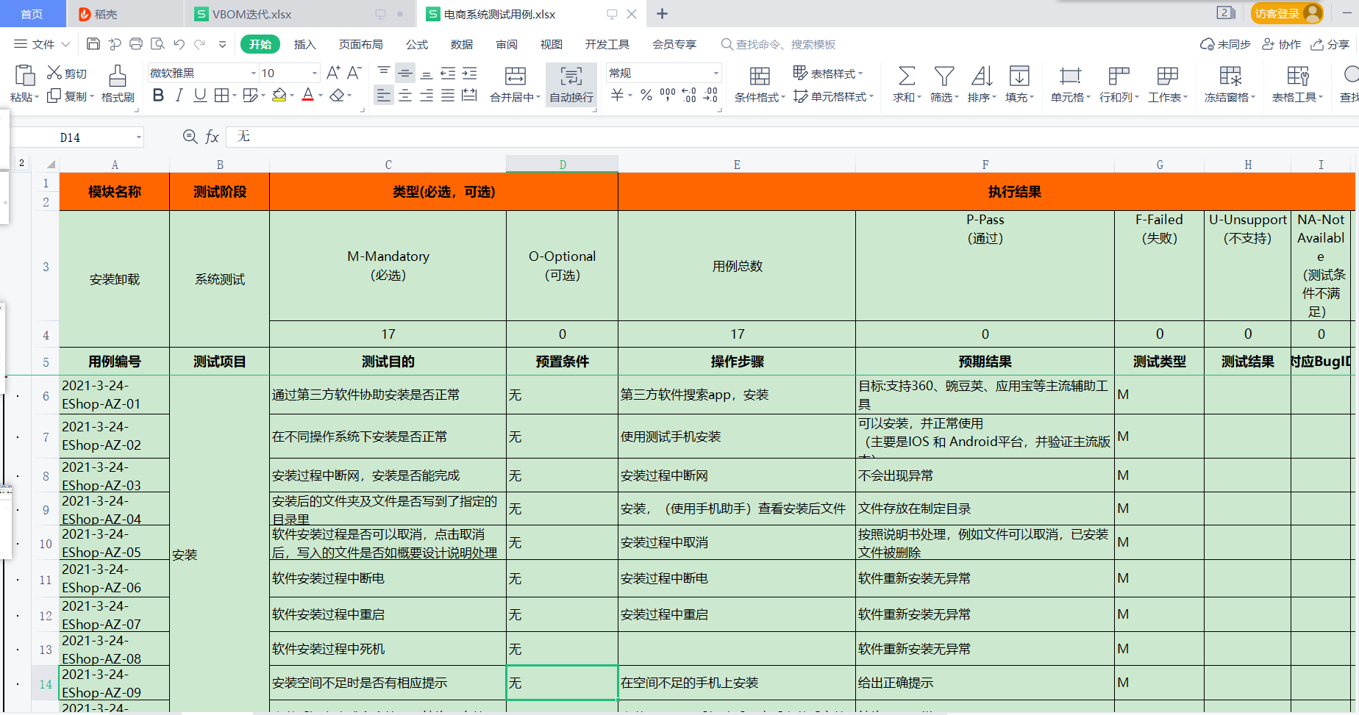Switch to the 页面布局 ribbon tab
The width and height of the screenshot is (1359, 715).
[360, 44]
